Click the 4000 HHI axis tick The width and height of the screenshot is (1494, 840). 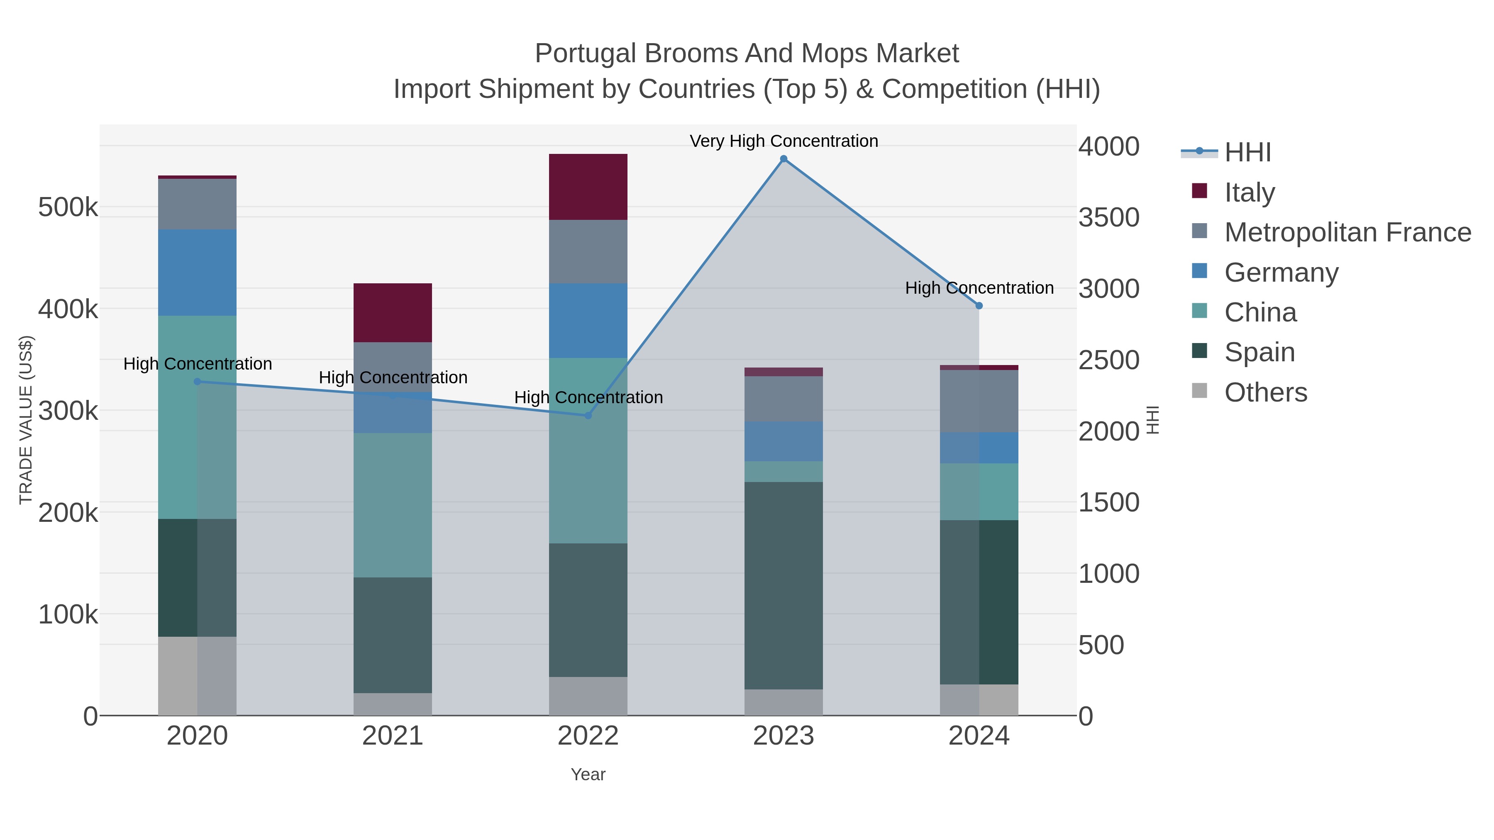(x=1109, y=146)
